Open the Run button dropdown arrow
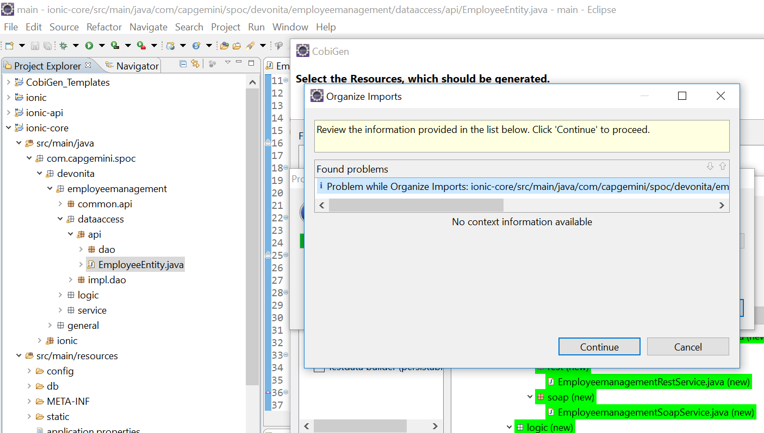The height and width of the screenshot is (433, 764). tap(101, 46)
